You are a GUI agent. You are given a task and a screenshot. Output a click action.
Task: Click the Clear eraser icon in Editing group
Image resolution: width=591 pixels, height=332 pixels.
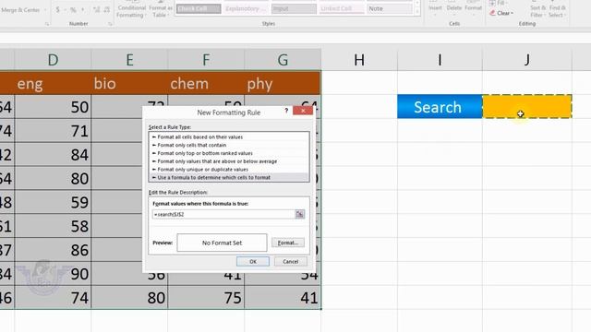pyautogui.click(x=492, y=13)
